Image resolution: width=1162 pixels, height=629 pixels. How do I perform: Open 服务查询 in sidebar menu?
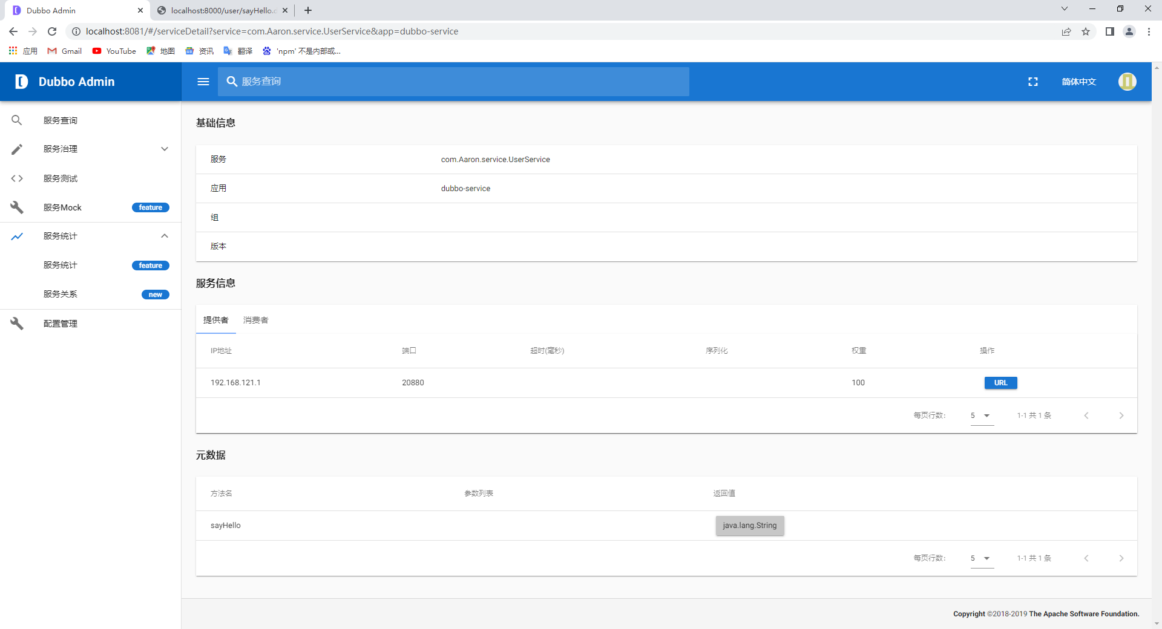click(x=91, y=120)
